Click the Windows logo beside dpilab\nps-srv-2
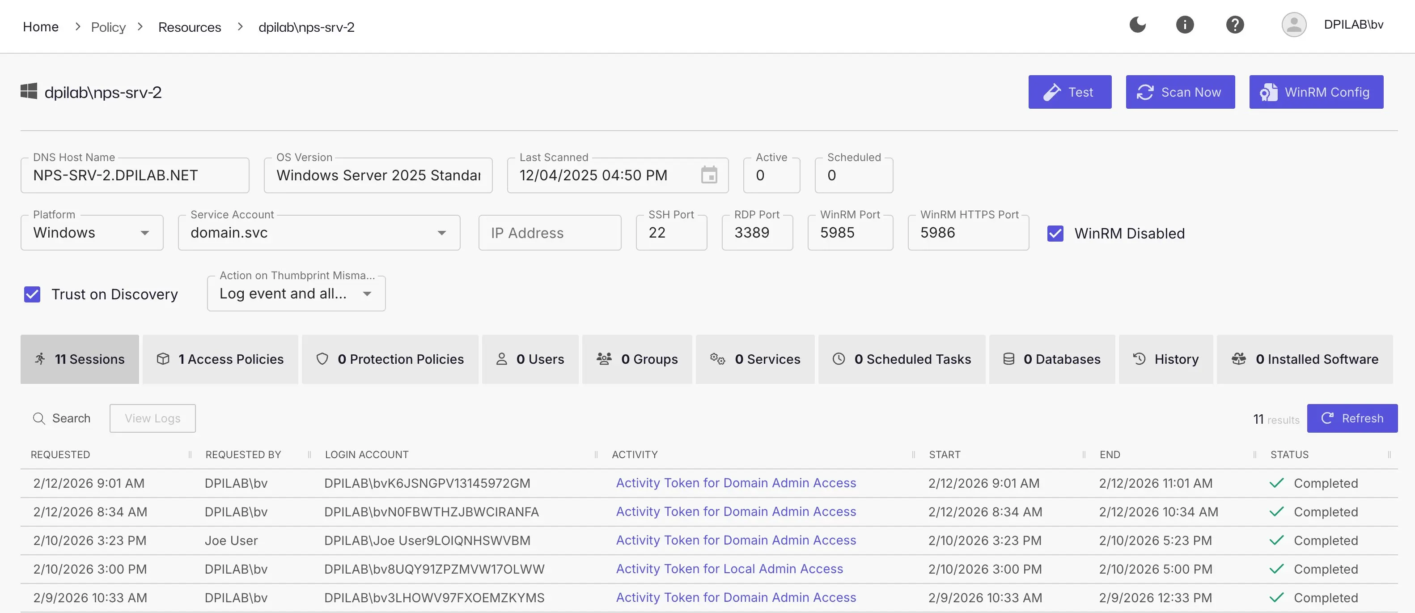Image resolution: width=1415 pixels, height=613 pixels. pyautogui.click(x=29, y=91)
